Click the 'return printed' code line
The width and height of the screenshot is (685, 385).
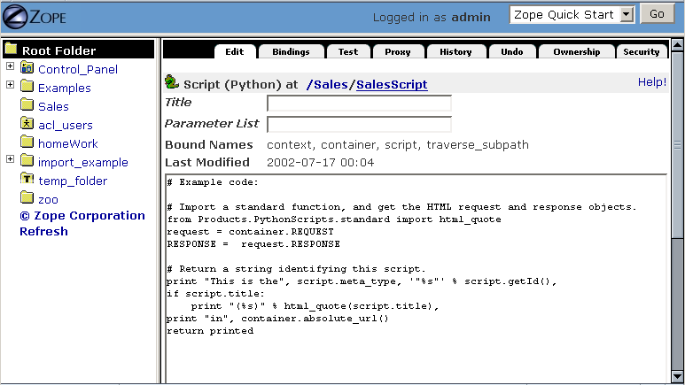[210, 331]
